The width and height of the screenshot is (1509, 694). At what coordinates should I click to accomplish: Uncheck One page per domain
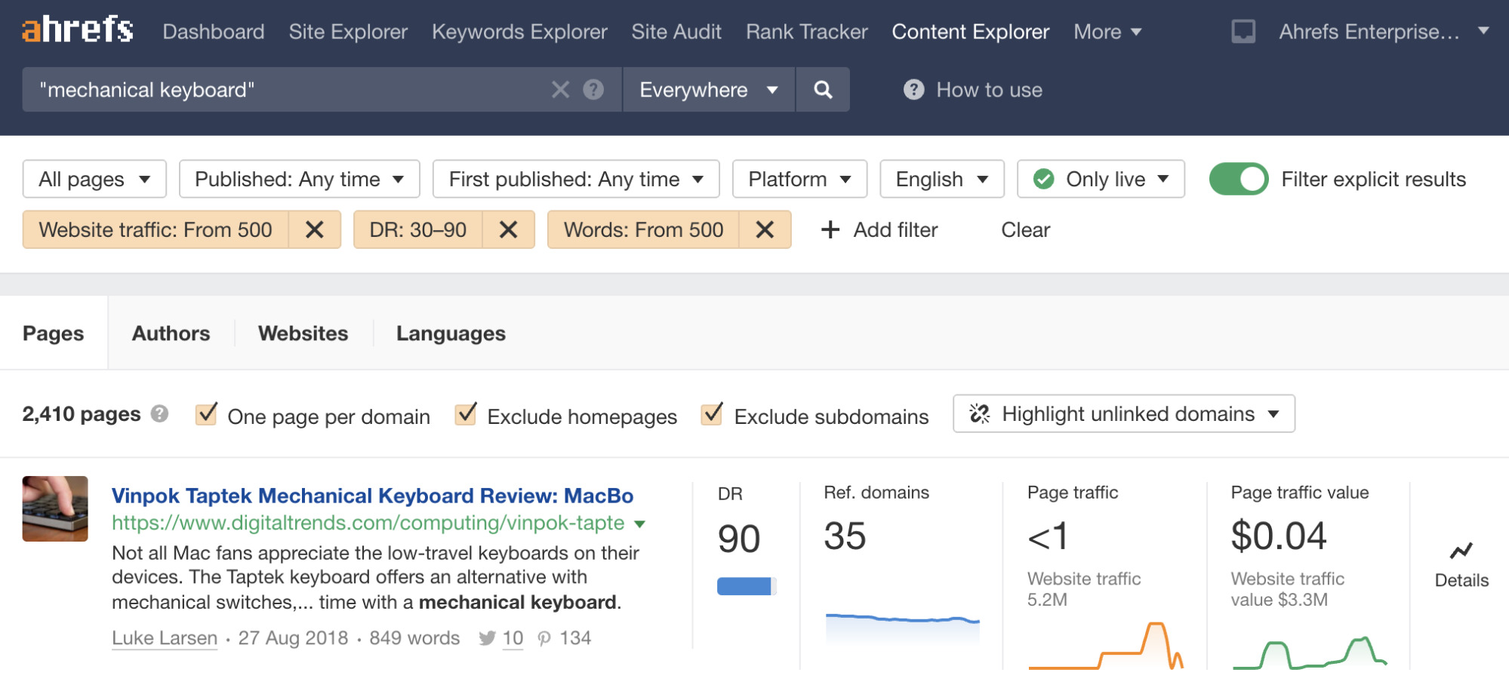206,415
